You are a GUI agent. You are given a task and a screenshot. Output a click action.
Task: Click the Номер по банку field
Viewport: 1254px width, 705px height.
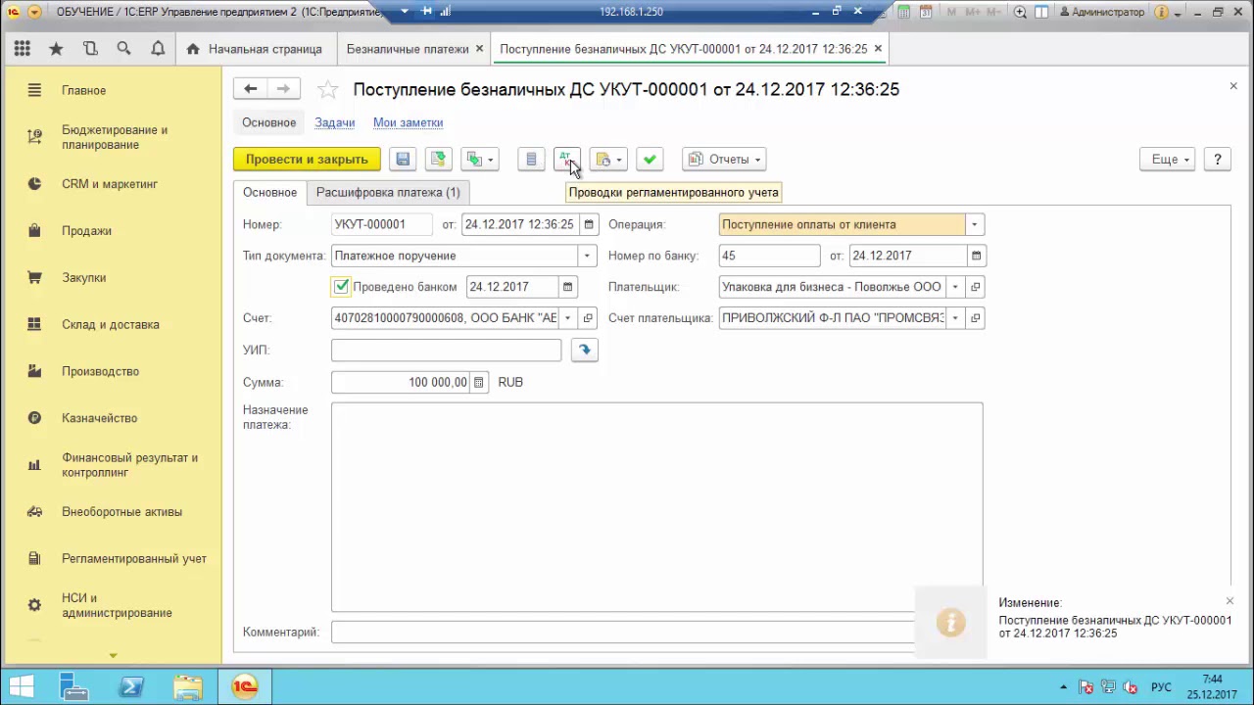tap(769, 256)
